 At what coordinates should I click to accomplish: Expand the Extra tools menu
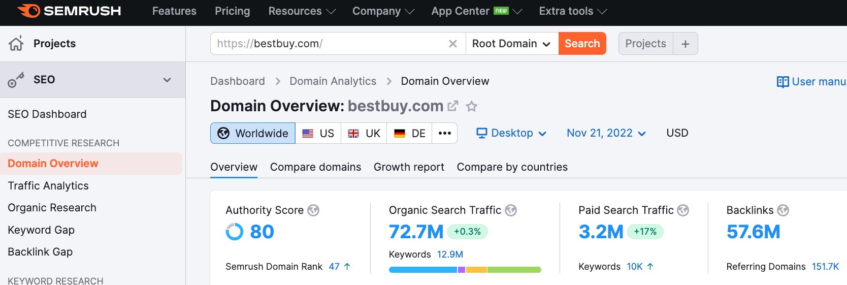tap(573, 11)
